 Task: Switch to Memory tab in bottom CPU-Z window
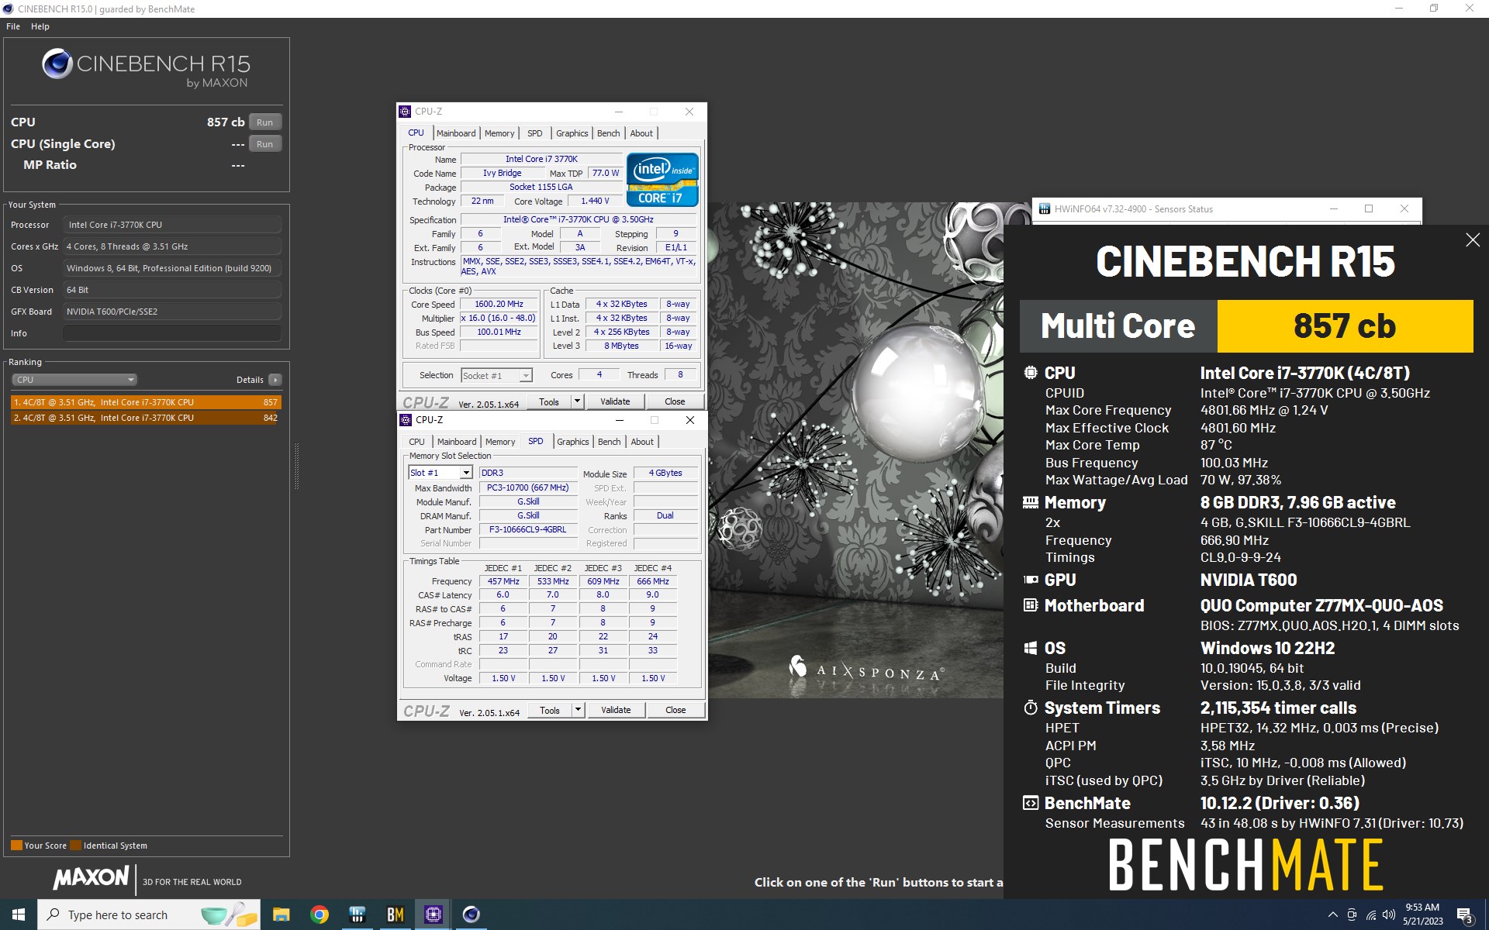coord(500,442)
